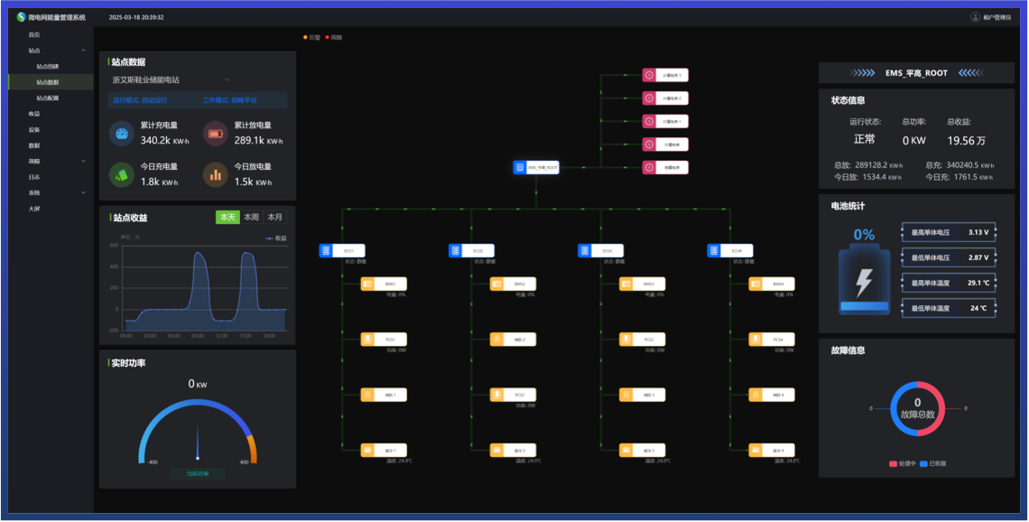
Task: Click the 今日充电量 green icon
Action: click(122, 174)
